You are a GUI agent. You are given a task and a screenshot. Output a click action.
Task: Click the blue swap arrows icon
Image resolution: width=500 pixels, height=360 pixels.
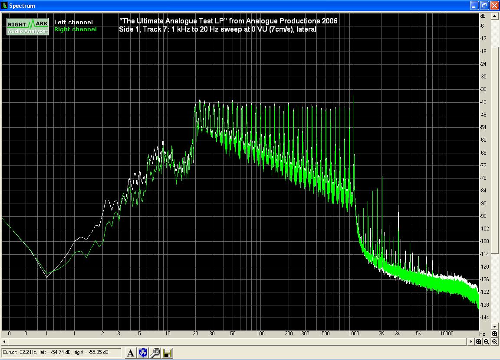point(143,353)
